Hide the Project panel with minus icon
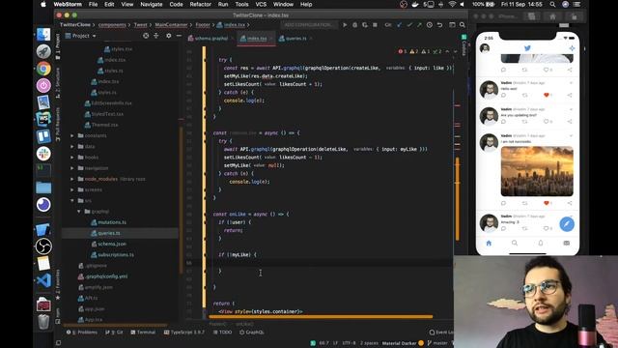This screenshot has width=618, height=348. (x=179, y=36)
